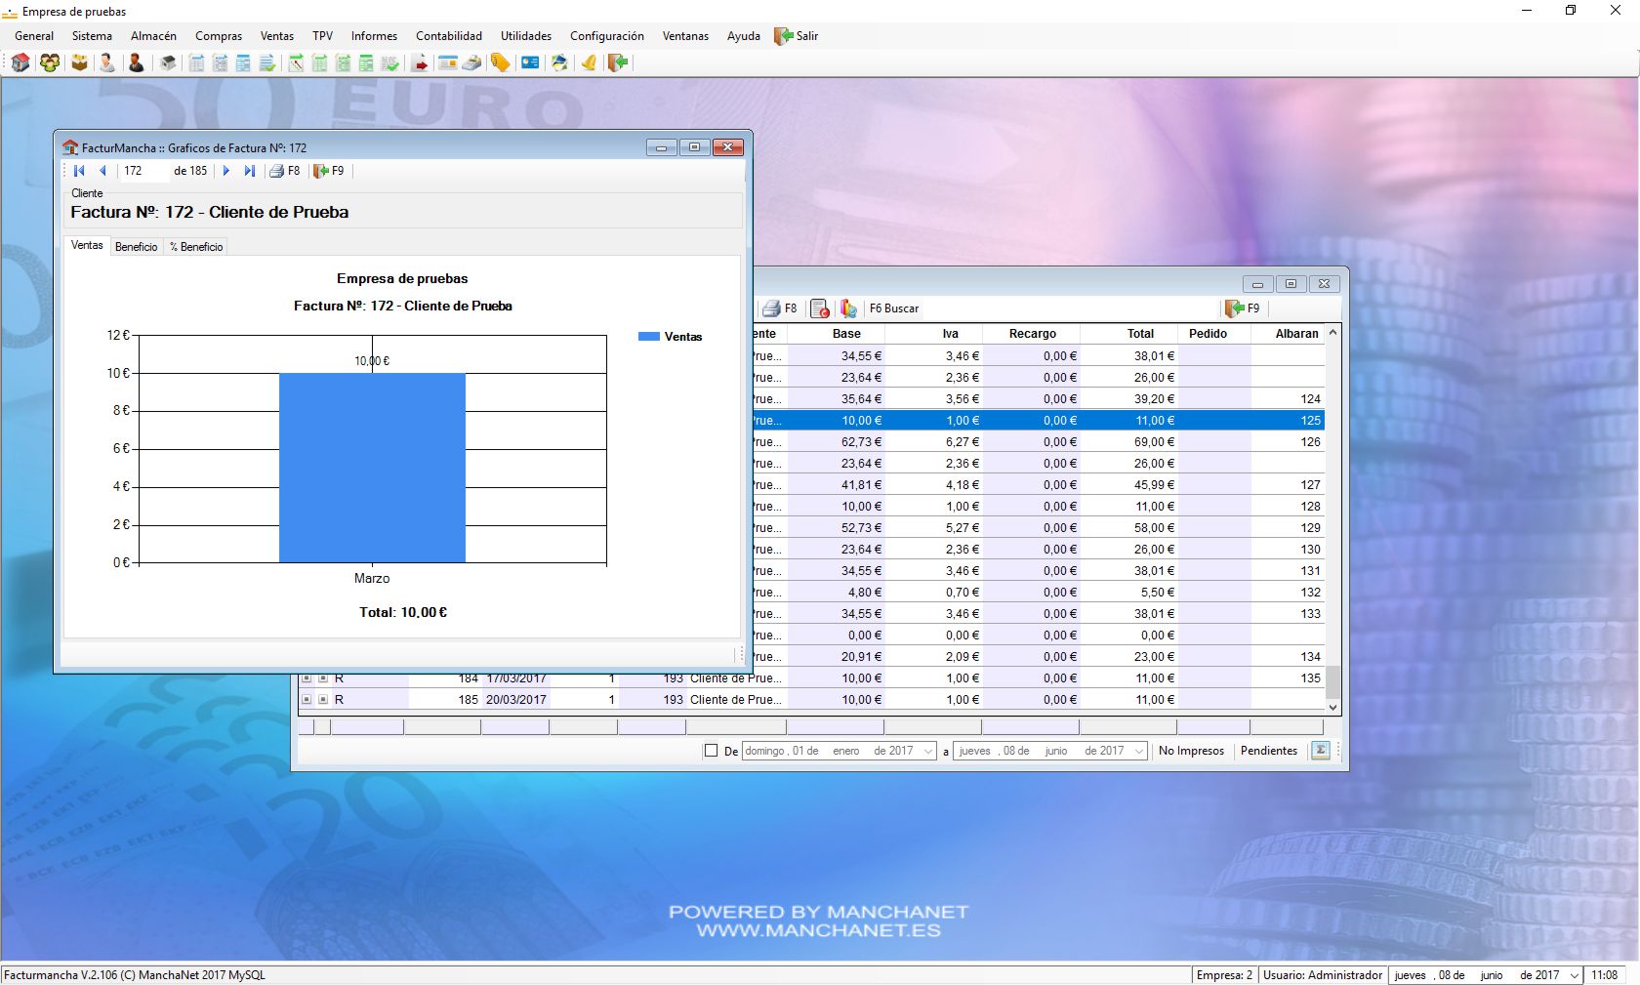
Task: Click the colored books search icon
Action: (x=848, y=308)
